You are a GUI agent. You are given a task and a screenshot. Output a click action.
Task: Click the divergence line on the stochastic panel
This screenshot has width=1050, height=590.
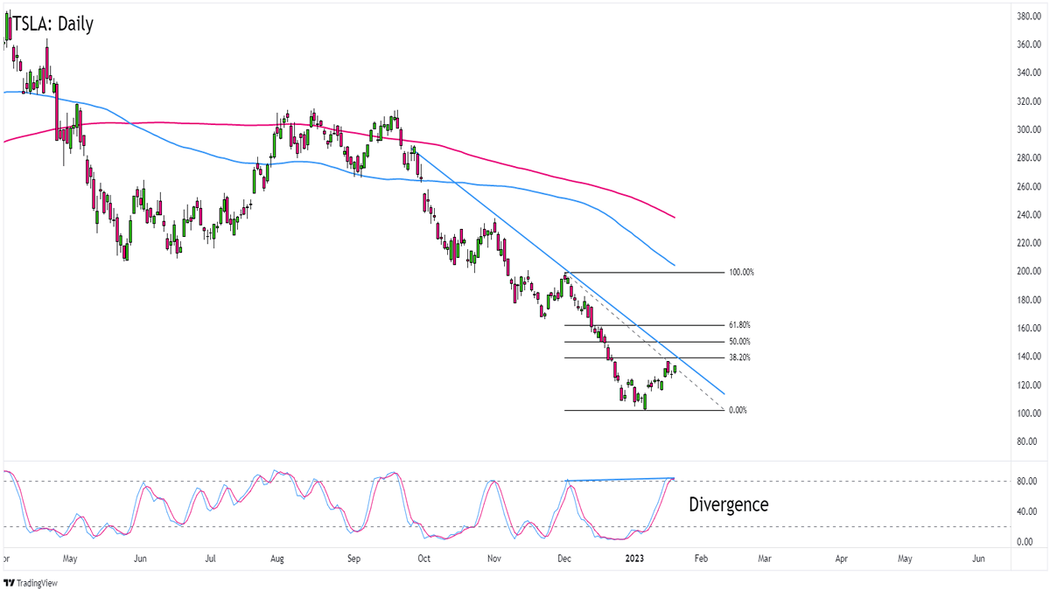621,479
